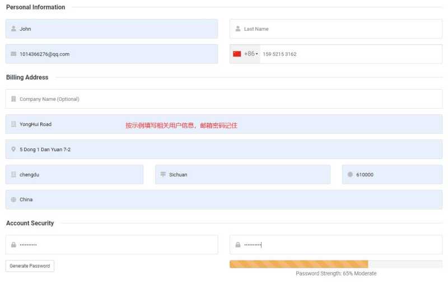Click the map pin icon beside 5 Dong
Viewport: 448px width, 285px height.
(x=13, y=149)
